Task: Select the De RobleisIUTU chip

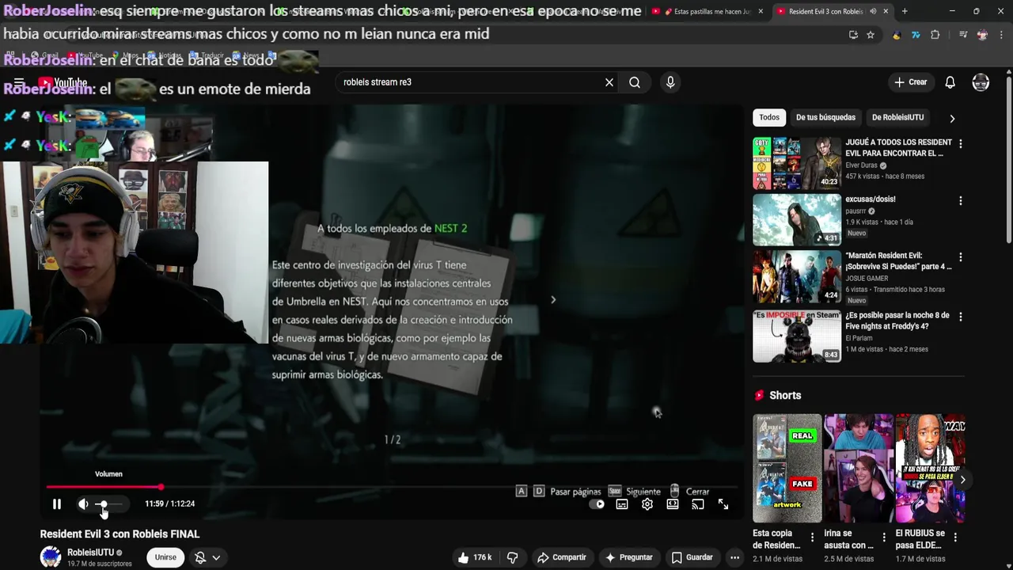Action: (x=897, y=117)
